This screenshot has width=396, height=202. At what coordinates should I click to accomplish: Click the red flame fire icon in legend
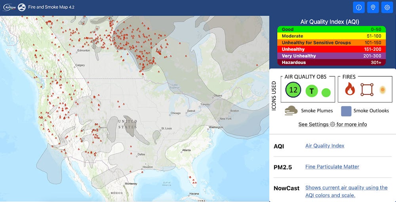click(350, 90)
